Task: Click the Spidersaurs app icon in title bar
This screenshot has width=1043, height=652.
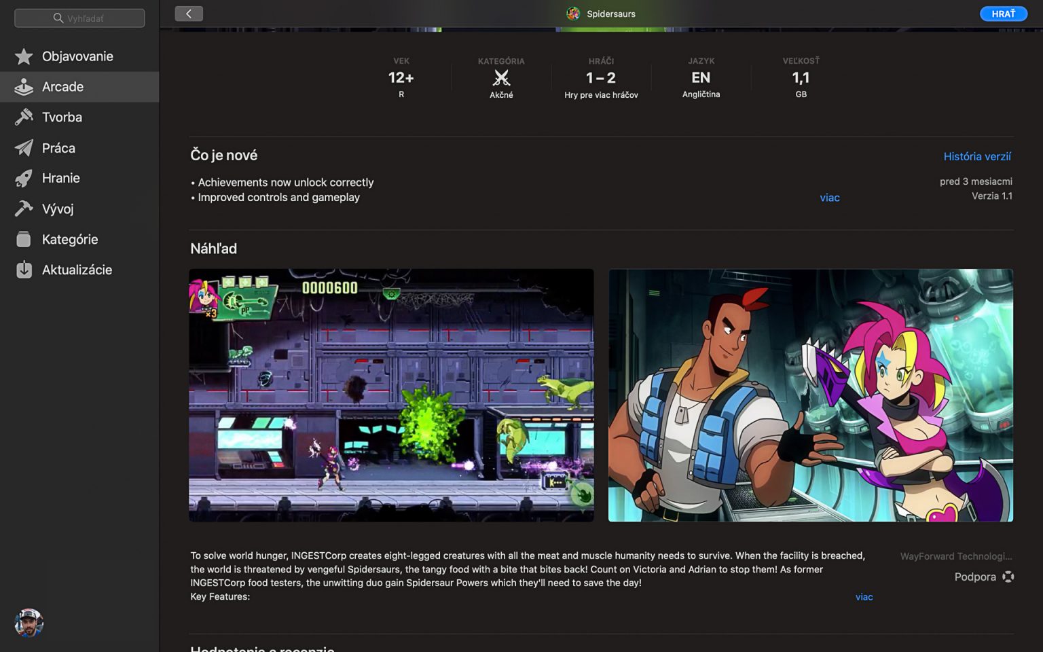Action: [x=573, y=14]
